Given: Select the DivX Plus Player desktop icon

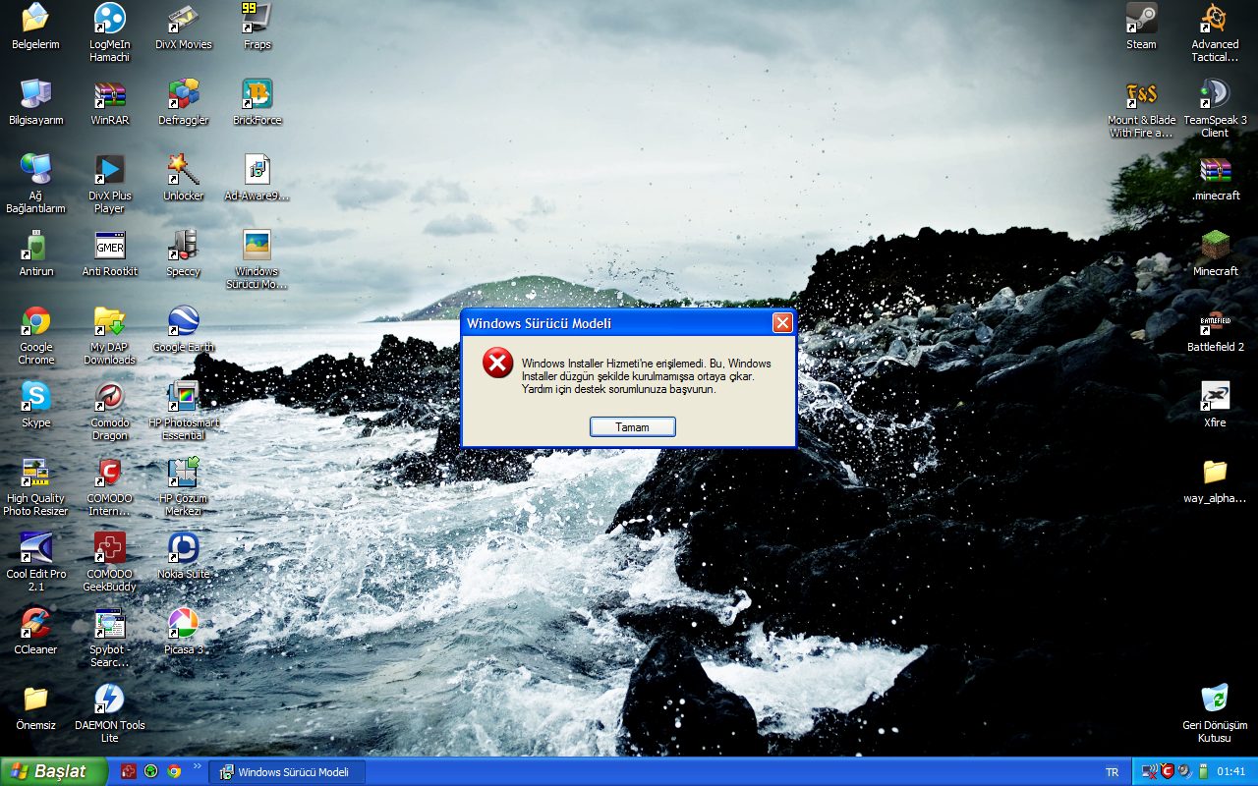Looking at the screenshot, I should (109, 184).
